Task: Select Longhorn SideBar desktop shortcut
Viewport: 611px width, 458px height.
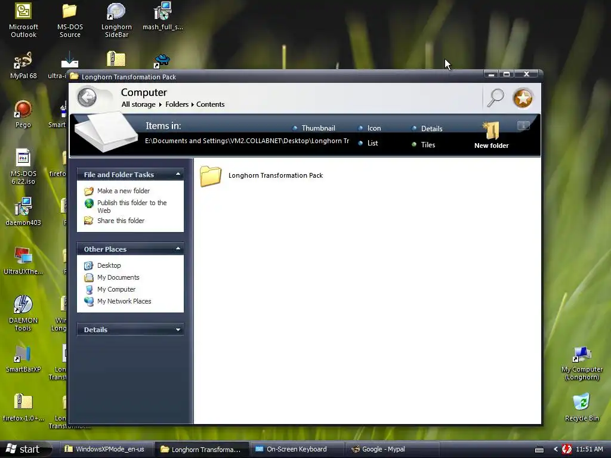Action: [x=116, y=20]
